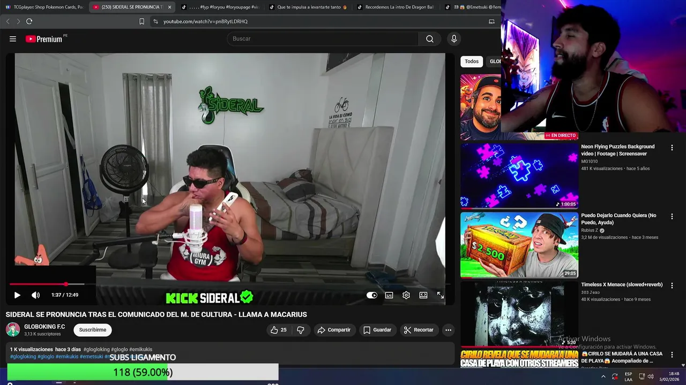Seek using the red video progress bar
Screen dimensions: 686x385
pyautogui.click(x=47, y=284)
